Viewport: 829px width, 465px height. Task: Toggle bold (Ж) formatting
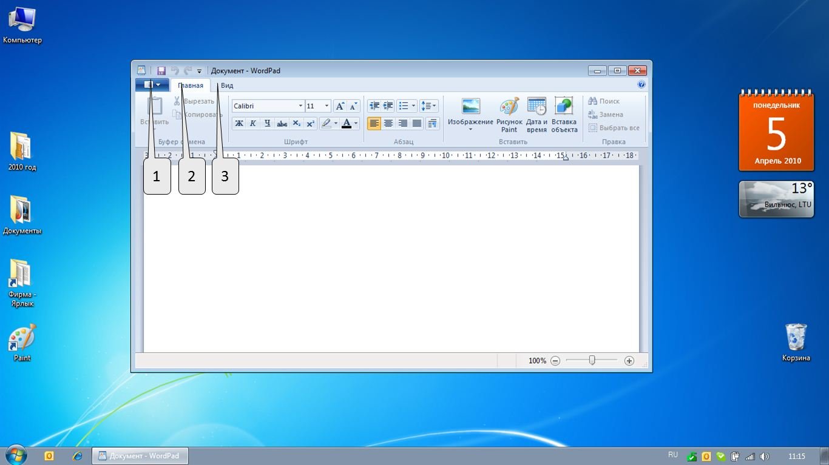(239, 124)
